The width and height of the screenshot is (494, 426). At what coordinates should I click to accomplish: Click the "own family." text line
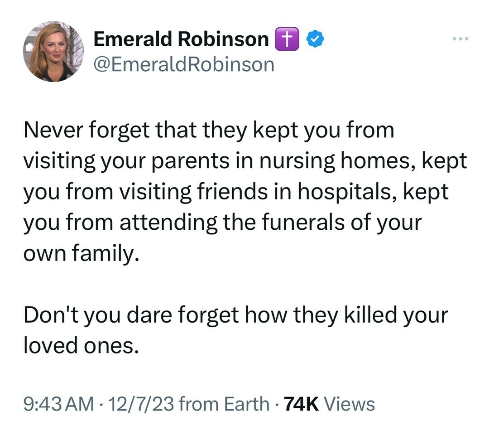tap(79, 254)
